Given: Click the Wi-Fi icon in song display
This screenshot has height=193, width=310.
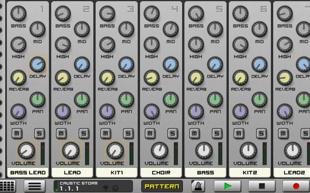Looking at the screenshot, I should pos(106,188).
